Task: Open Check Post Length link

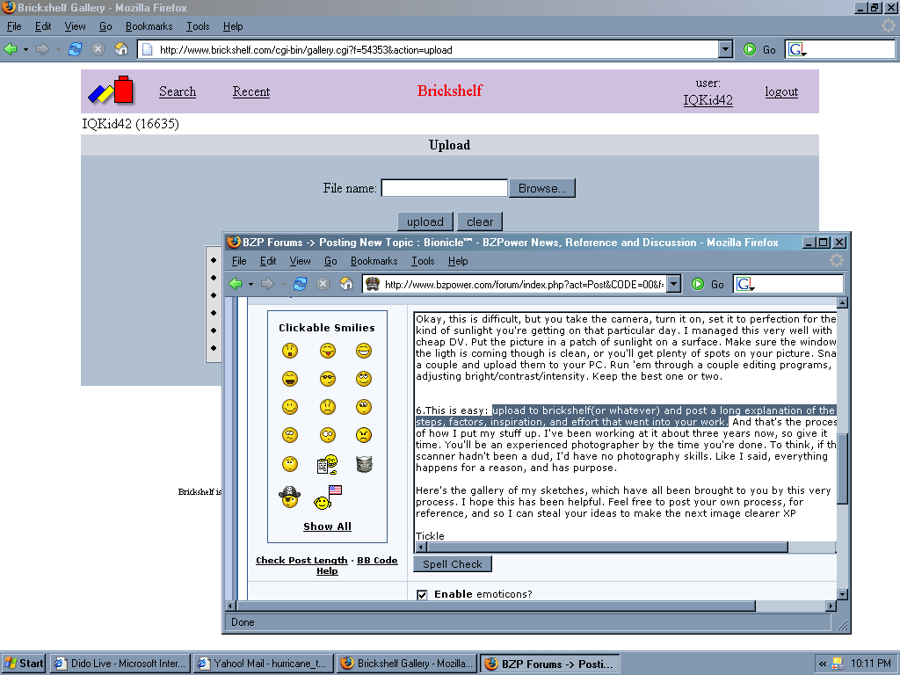Action: point(301,560)
